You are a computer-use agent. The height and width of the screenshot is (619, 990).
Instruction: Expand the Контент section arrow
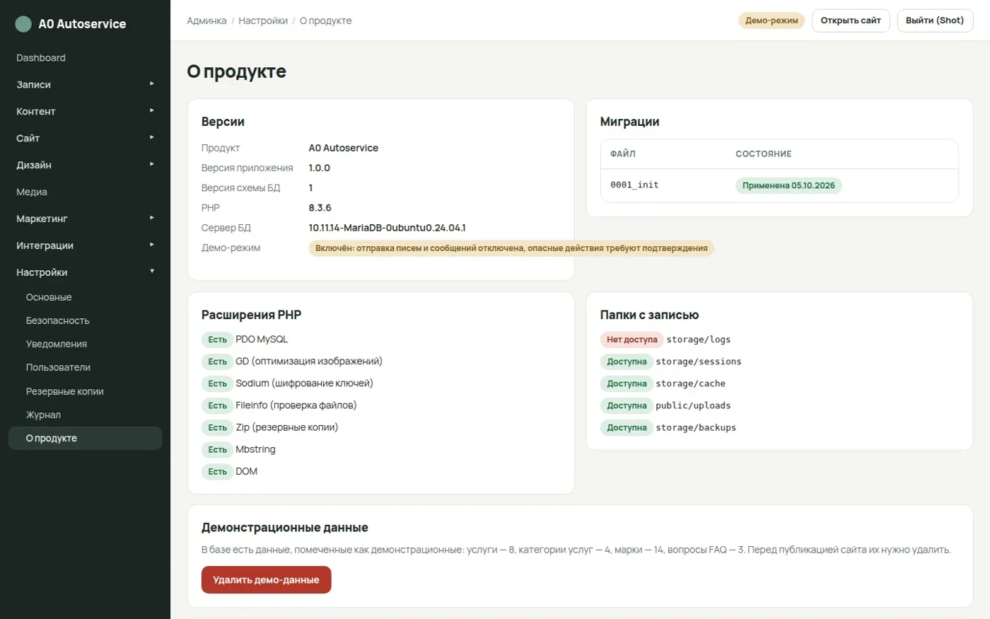pyautogui.click(x=151, y=111)
